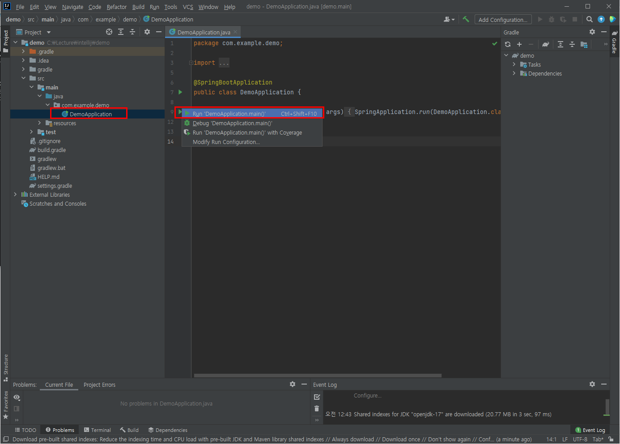Expand the .idea folder
The height and width of the screenshot is (444, 620).
(23, 60)
